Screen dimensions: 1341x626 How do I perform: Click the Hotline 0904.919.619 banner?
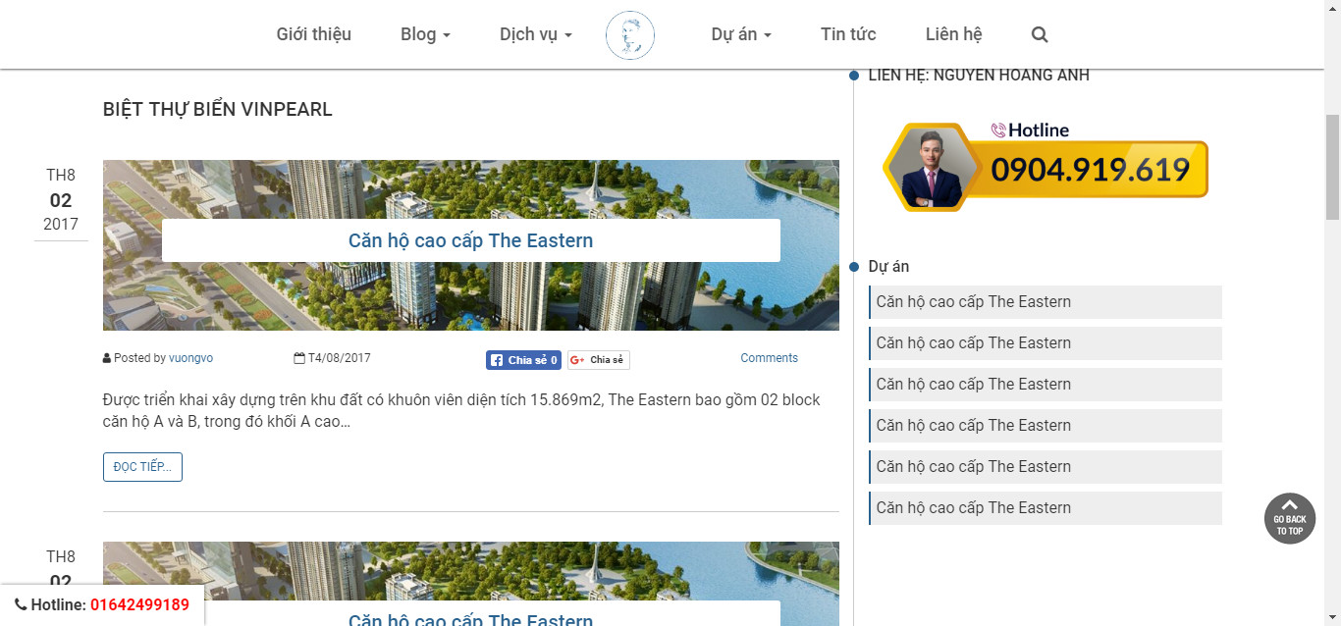click(x=1046, y=166)
